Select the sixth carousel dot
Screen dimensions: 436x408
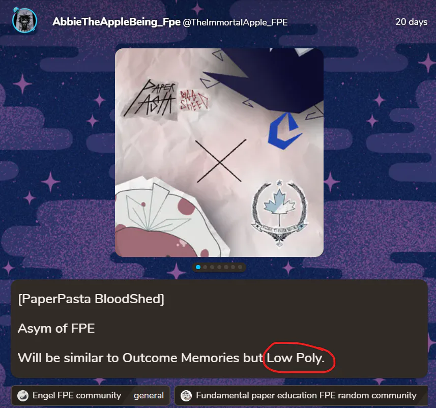[233, 267]
